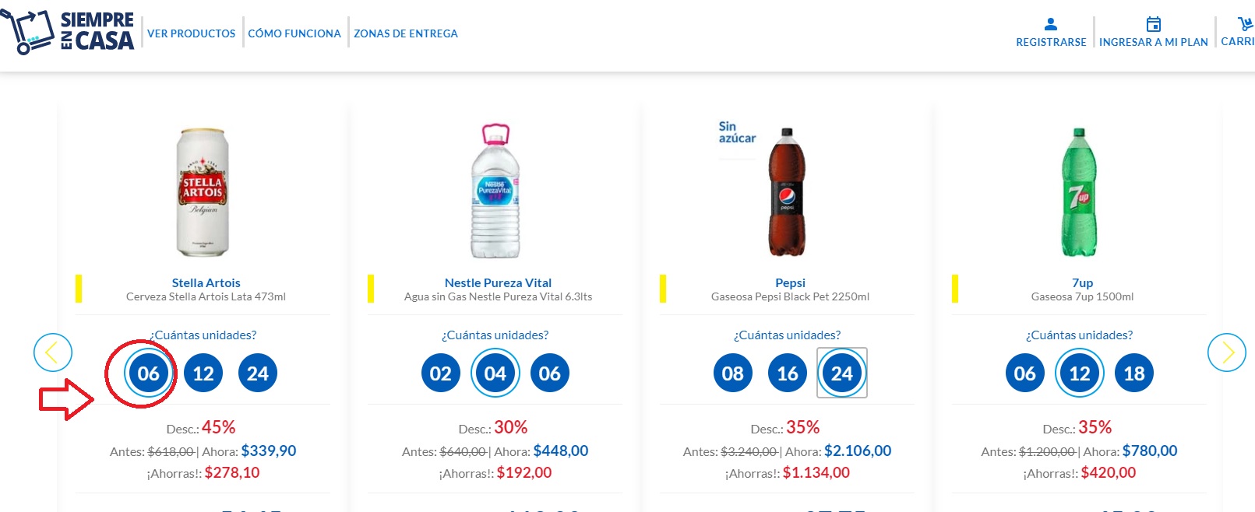Open the shopping cart icon
The image size is (1255, 512).
(1244, 25)
